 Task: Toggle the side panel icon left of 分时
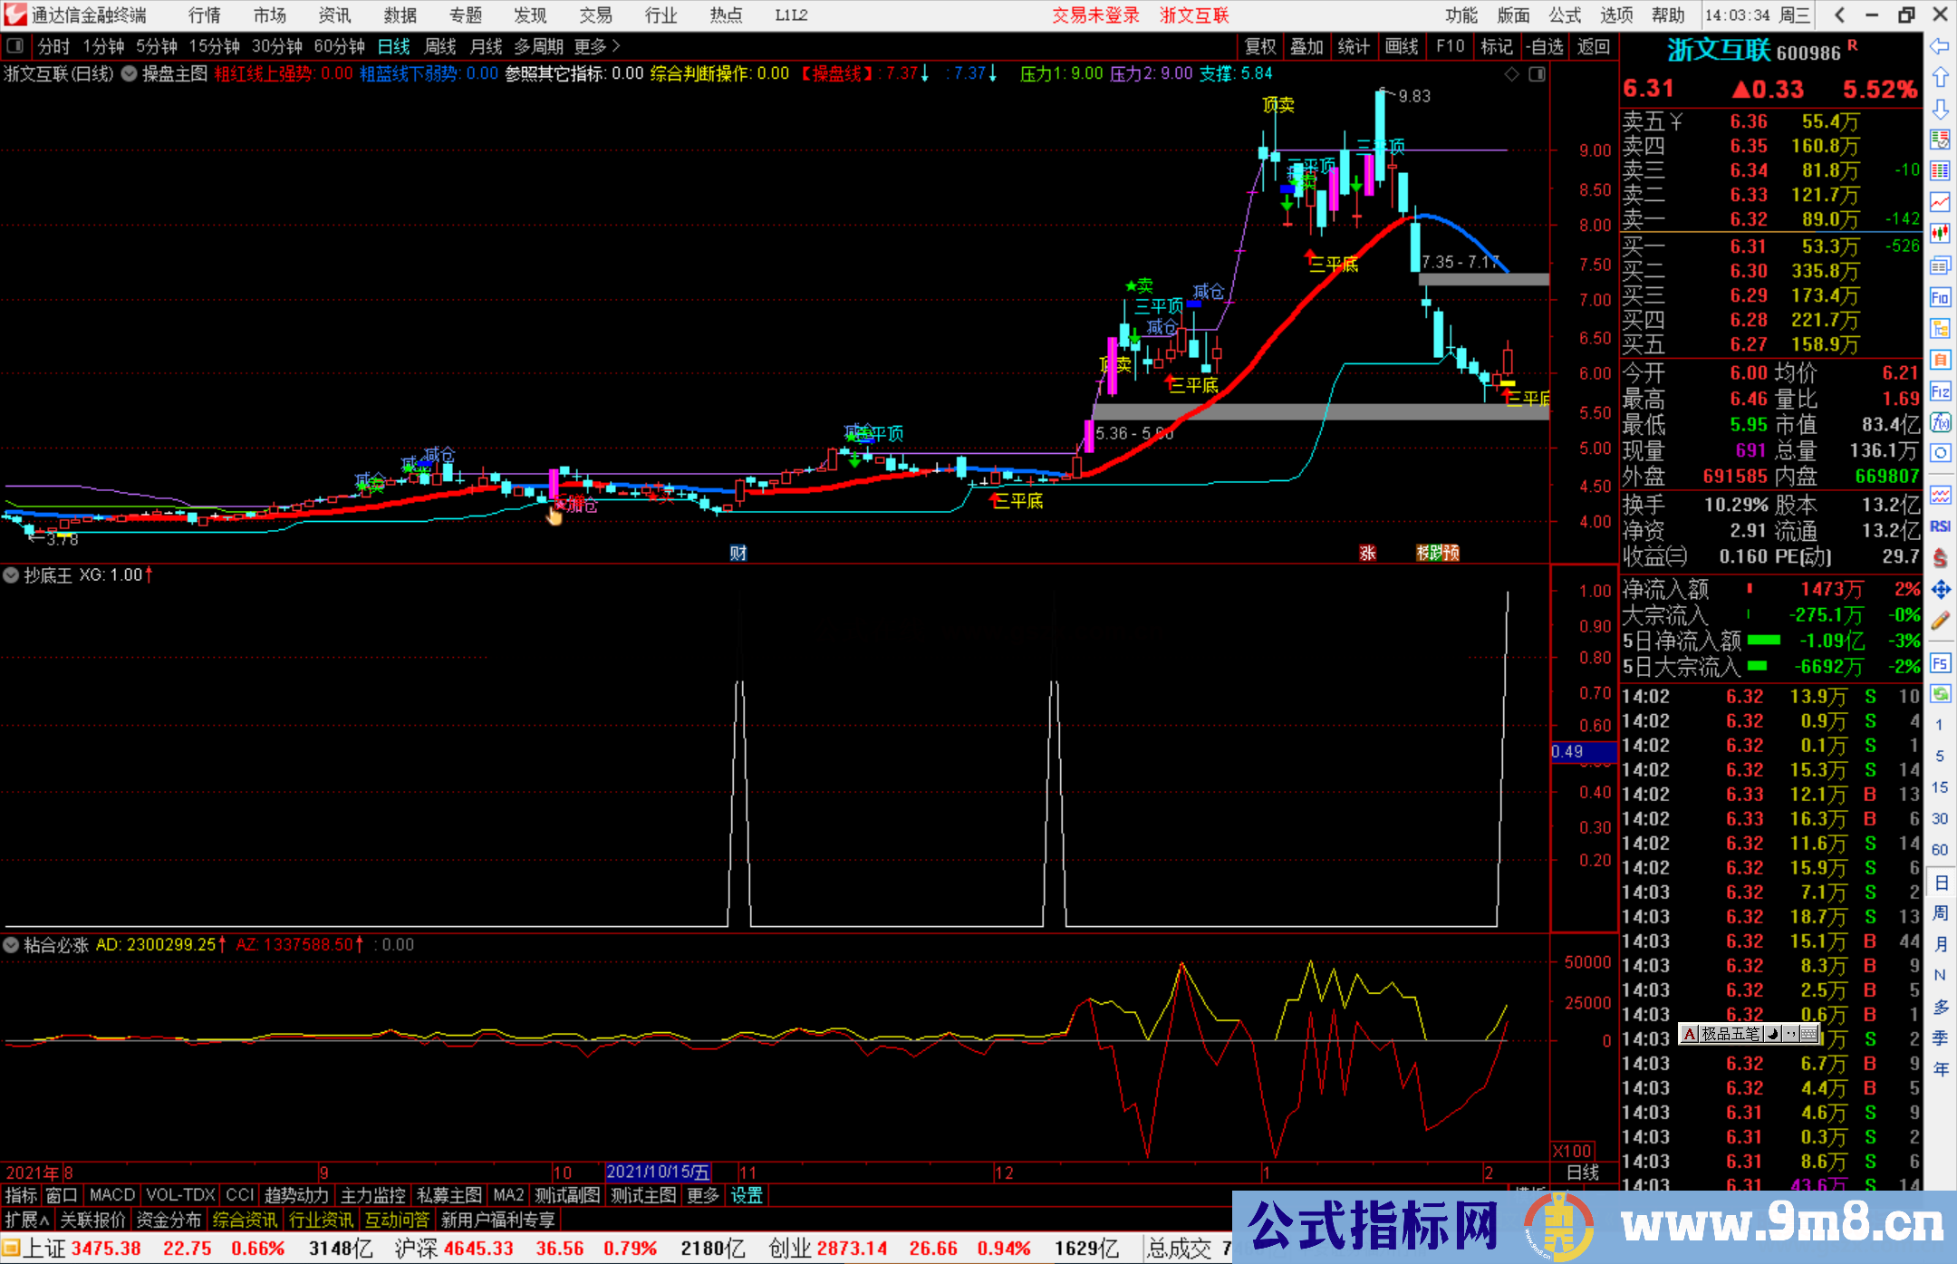pos(14,45)
